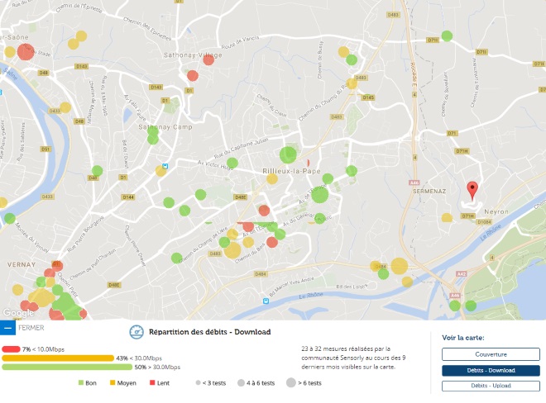Screen dimensions: 546x403
Task: Click the red location pin near Neyron
Action: pos(472,191)
